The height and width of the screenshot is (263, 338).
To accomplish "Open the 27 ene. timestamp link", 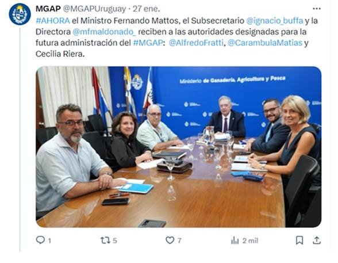I will coord(147,9).
